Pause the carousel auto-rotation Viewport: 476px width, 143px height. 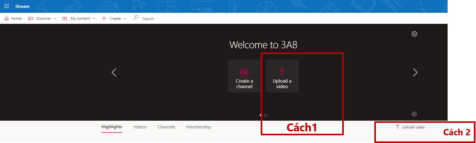[414, 114]
